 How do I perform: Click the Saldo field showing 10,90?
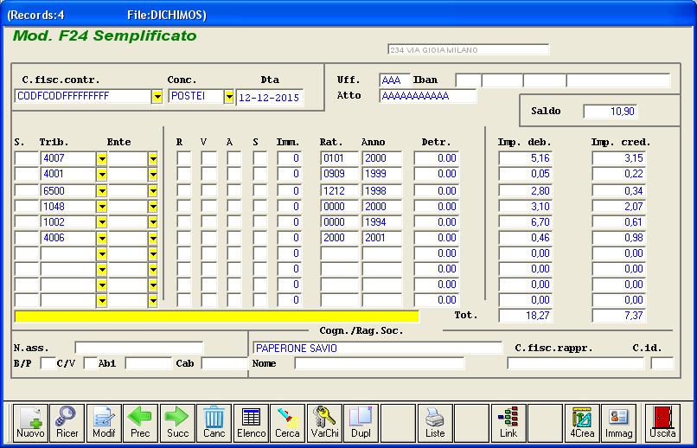coord(610,111)
